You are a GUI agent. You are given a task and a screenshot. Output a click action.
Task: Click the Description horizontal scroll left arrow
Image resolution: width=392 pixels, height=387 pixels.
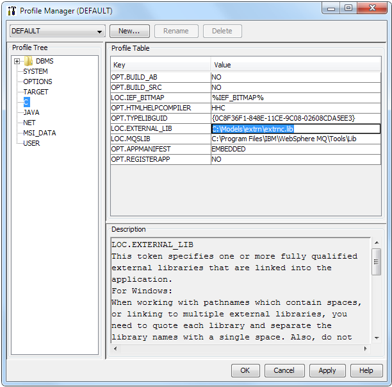pyautogui.click(x=115, y=348)
